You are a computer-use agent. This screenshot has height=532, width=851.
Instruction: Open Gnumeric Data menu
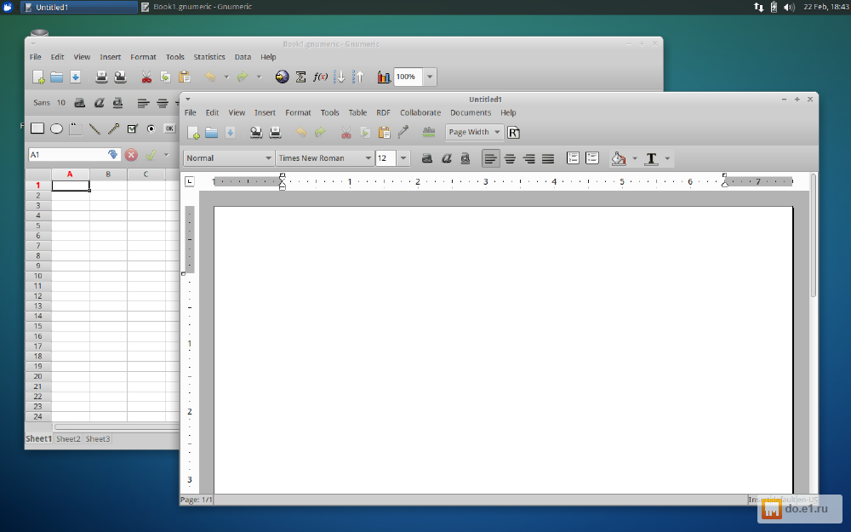pyautogui.click(x=243, y=56)
